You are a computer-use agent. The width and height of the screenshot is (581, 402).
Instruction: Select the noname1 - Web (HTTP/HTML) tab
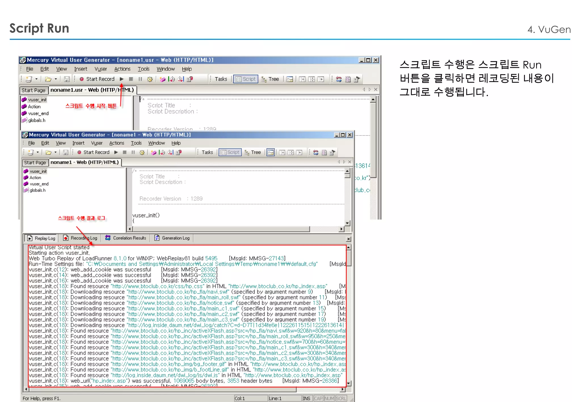pyautogui.click(x=85, y=162)
